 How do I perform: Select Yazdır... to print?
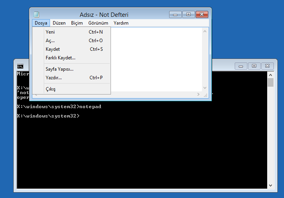coord(71,78)
